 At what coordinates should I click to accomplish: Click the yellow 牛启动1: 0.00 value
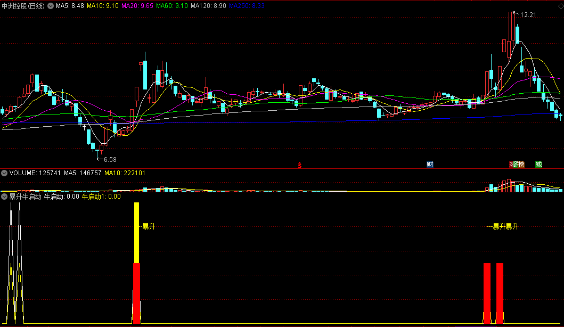(101, 197)
